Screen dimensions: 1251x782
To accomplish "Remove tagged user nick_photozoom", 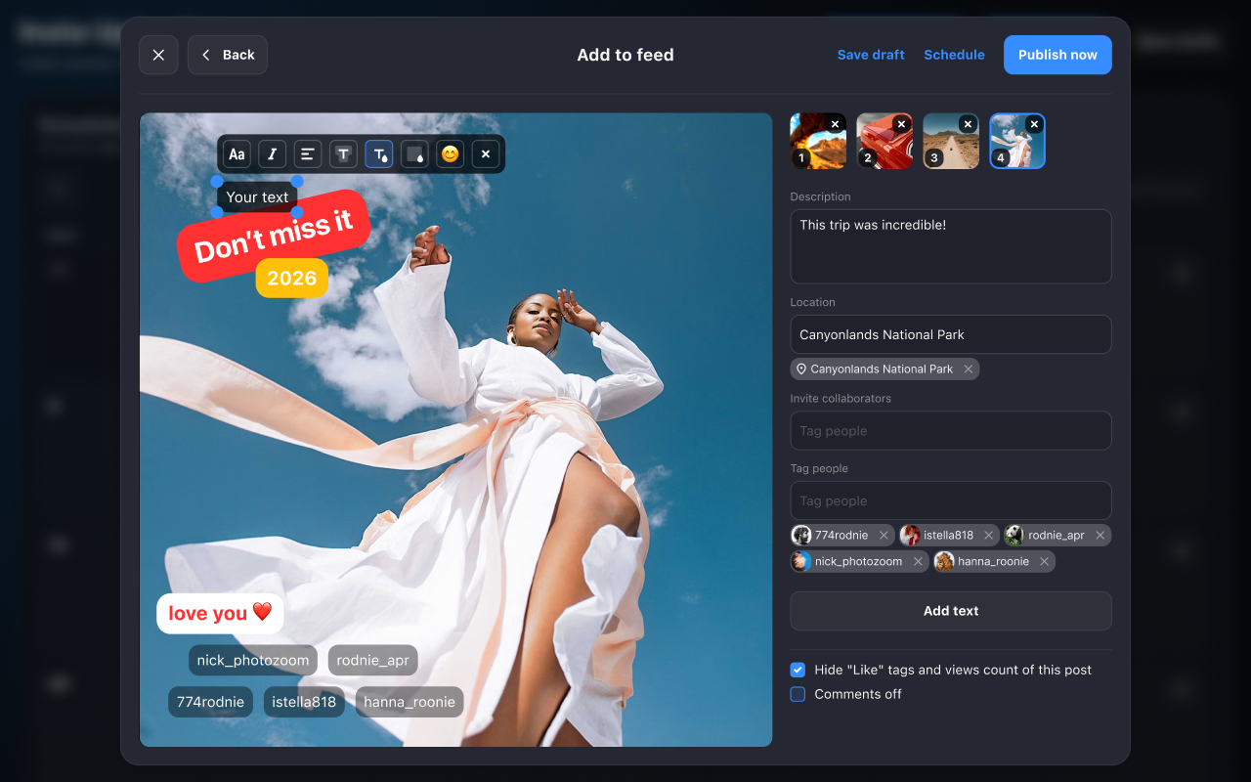I will click(918, 561).
